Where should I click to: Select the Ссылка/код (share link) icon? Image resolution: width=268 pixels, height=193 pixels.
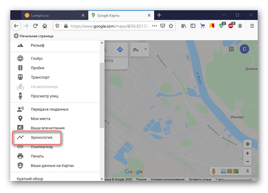[x=21, y=147]
